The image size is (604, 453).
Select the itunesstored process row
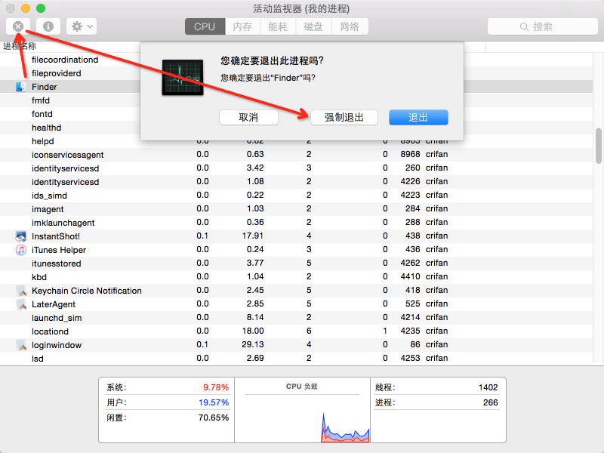click(297, 263)
